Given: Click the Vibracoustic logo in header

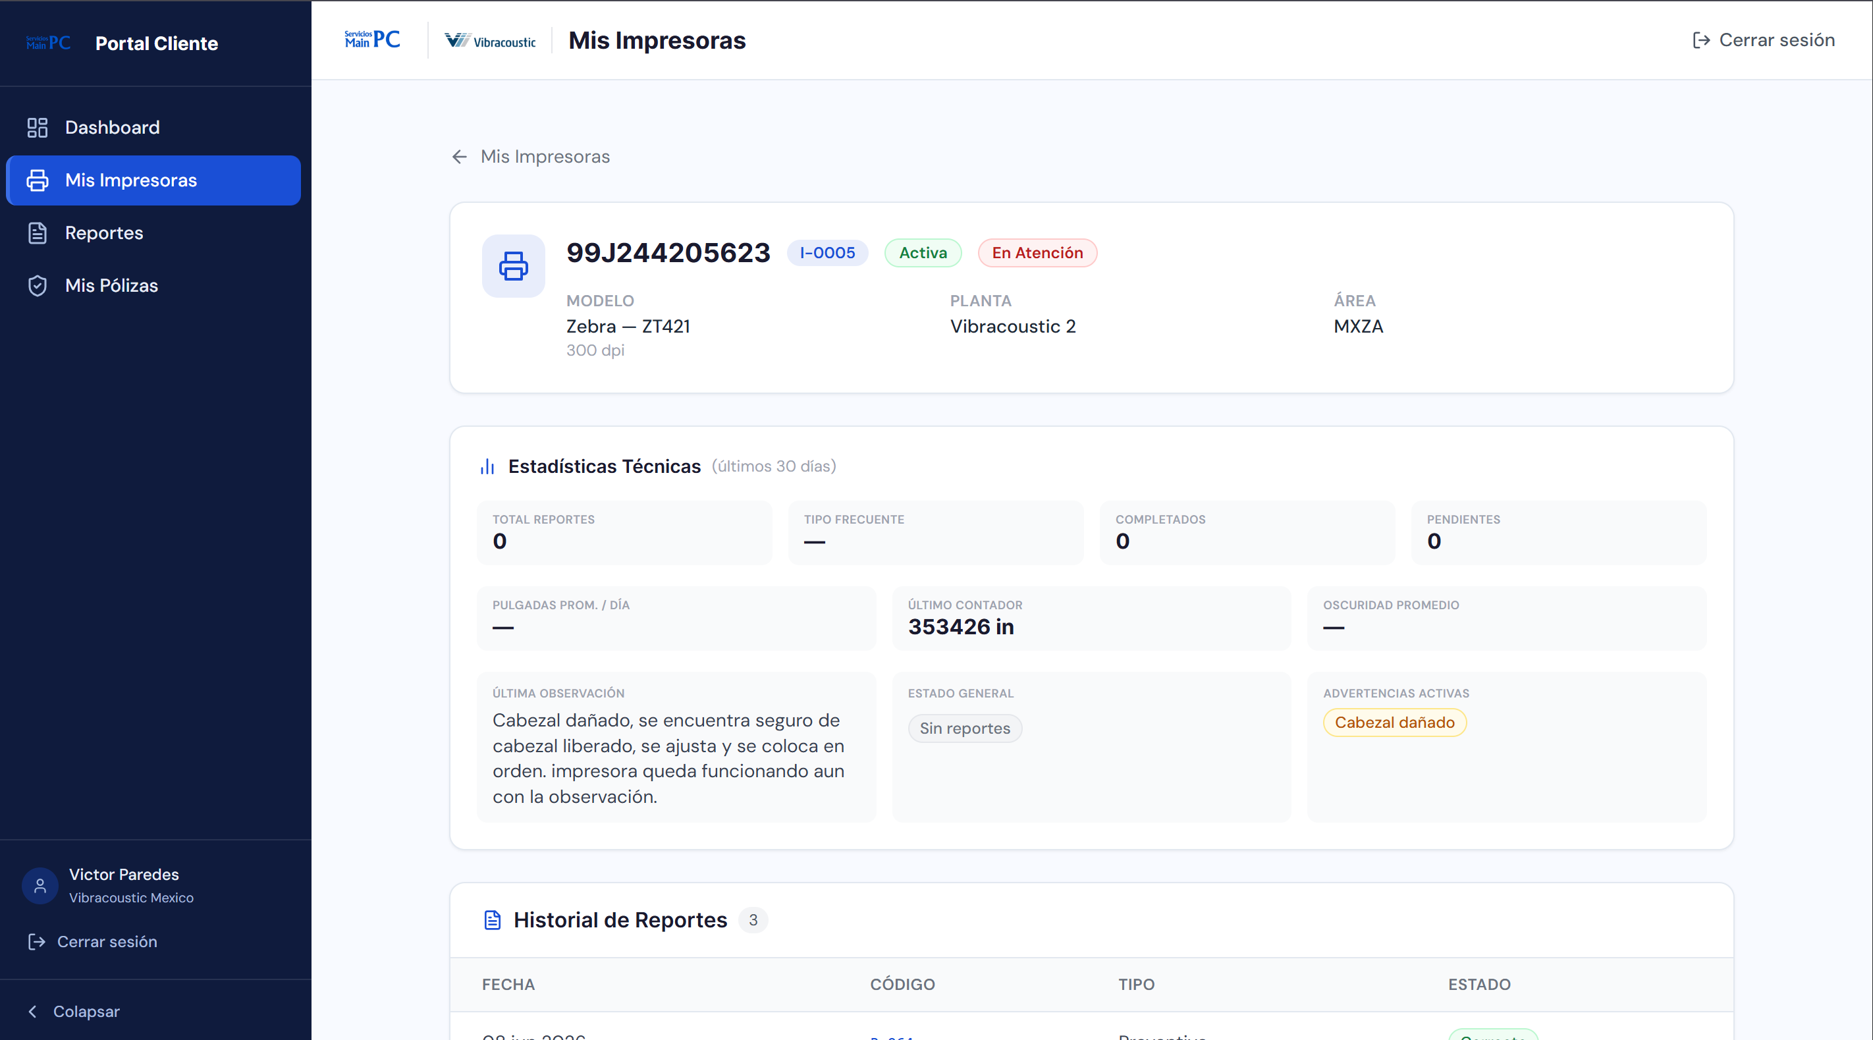Looking at the screenshot, I should point(490,41).
